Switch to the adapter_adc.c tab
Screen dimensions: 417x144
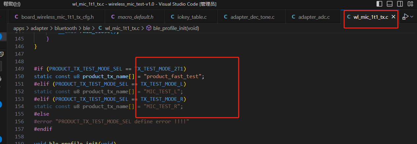click(x=314, y=17)
